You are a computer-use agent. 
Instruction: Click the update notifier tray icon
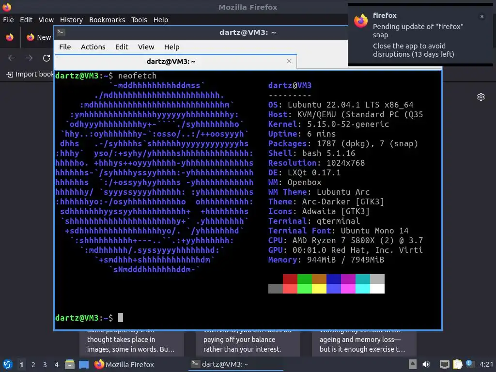pos(470,364)
